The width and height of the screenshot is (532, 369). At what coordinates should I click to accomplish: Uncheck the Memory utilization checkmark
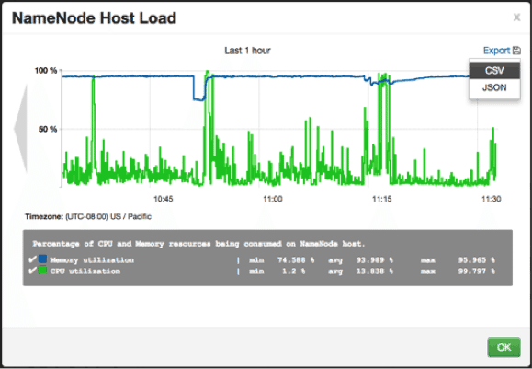[x=32, y=259]
